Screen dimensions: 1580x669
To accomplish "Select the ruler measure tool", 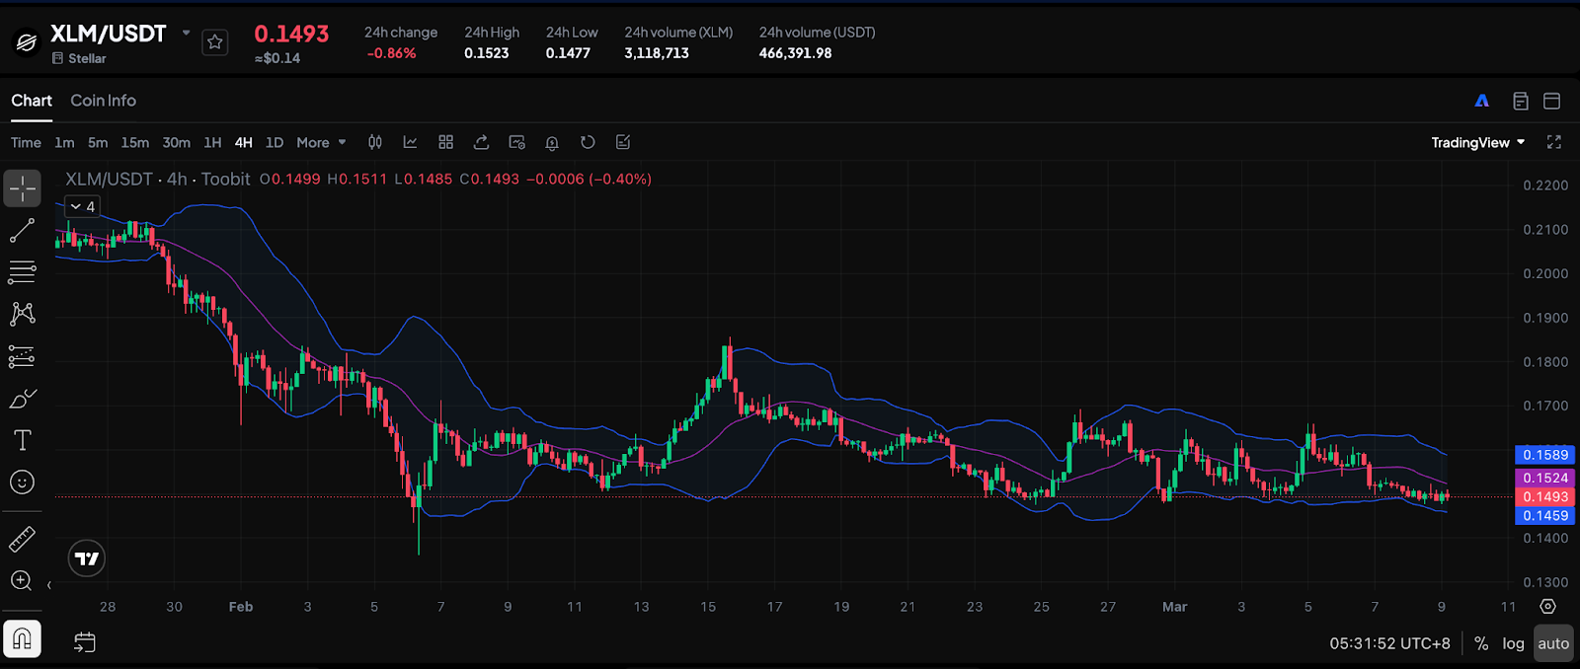I will click(x=22, y=539).
